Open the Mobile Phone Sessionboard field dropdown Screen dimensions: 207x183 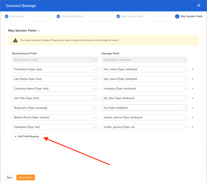55,117
